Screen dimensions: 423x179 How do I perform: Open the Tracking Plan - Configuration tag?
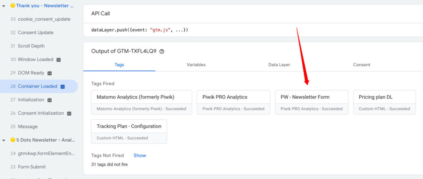point(129,131)
